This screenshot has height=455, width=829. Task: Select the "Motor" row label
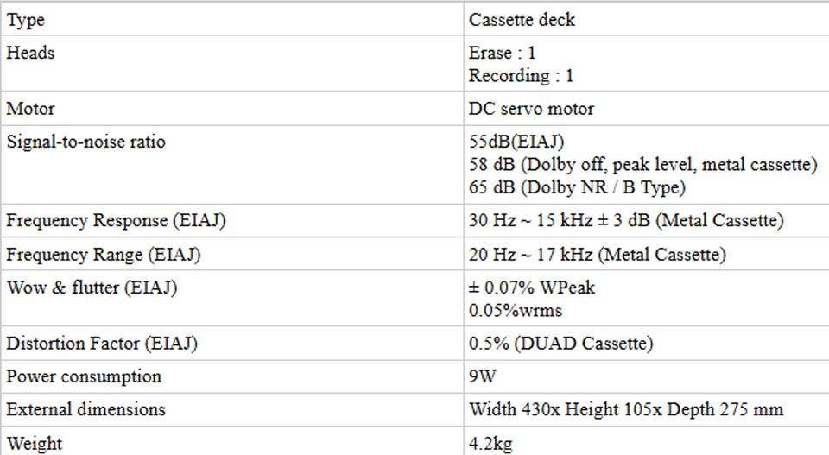(30, 110)
